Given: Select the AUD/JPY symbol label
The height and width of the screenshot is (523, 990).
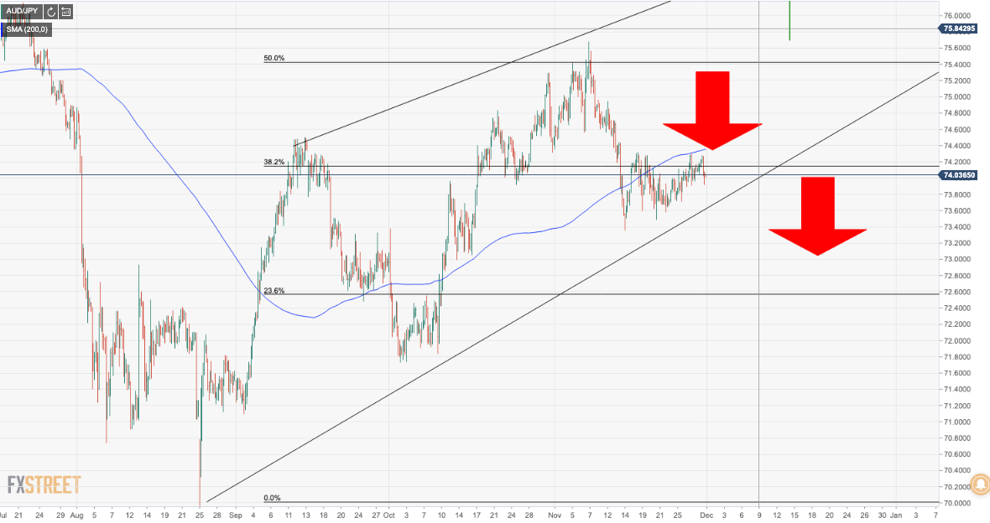Looking at the screenshot, I should [x=20, y=12].
